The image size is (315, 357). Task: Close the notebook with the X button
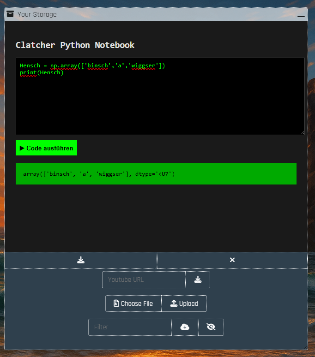pyautogui.click(x=232, y=260)
